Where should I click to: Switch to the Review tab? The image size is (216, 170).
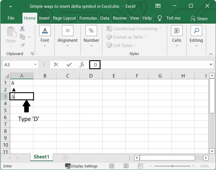(x=120, y=18)
